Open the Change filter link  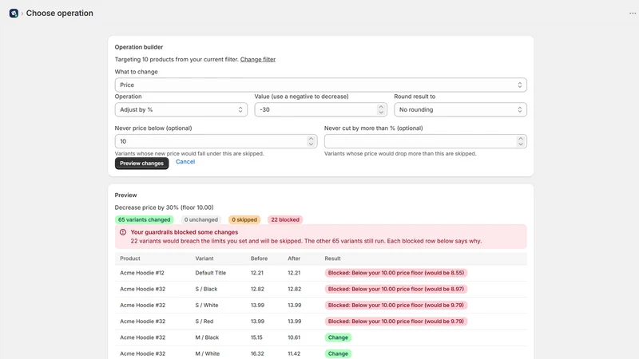point(257,59)
